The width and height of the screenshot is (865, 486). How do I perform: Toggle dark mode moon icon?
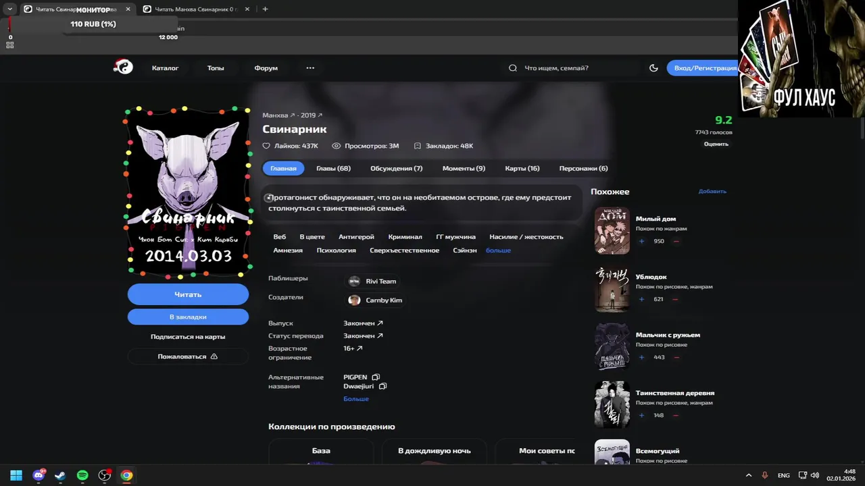coord(653,68)
